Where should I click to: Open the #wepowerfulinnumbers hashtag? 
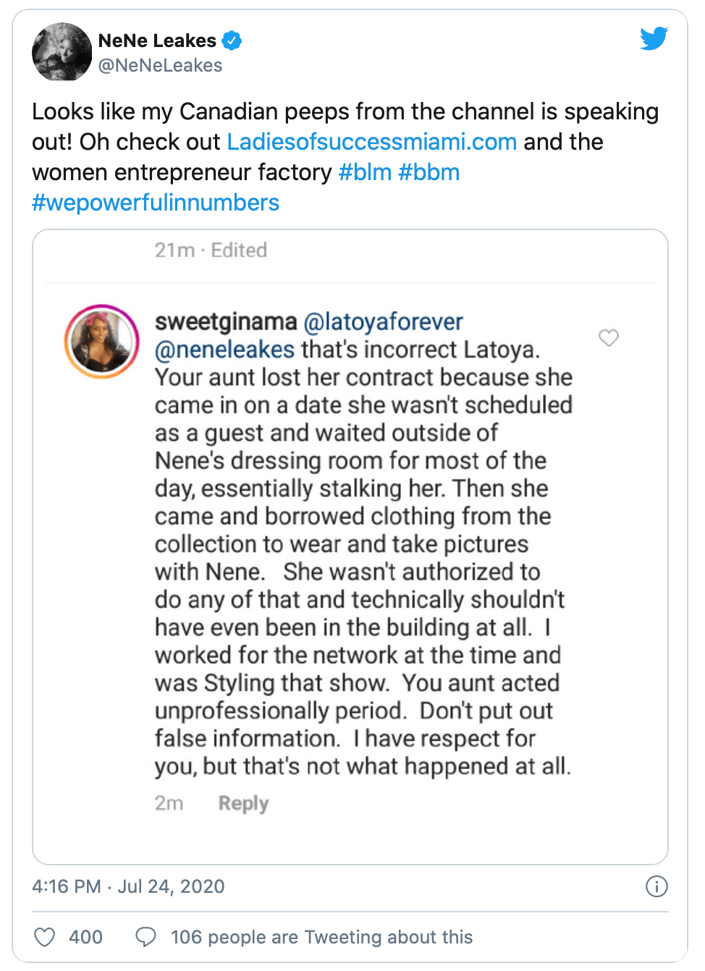(x=156, y=203)
